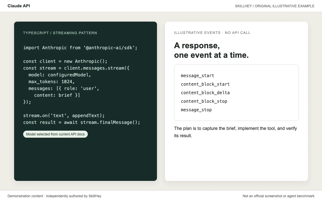Click the import Anthropic code line
Viewport: 322px width, 201px height.
pyautogui.click(x=80, y=48)
